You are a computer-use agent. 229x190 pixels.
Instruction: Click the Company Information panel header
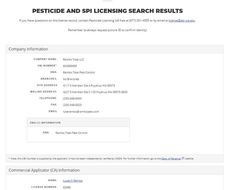click(x=28, y=49)
